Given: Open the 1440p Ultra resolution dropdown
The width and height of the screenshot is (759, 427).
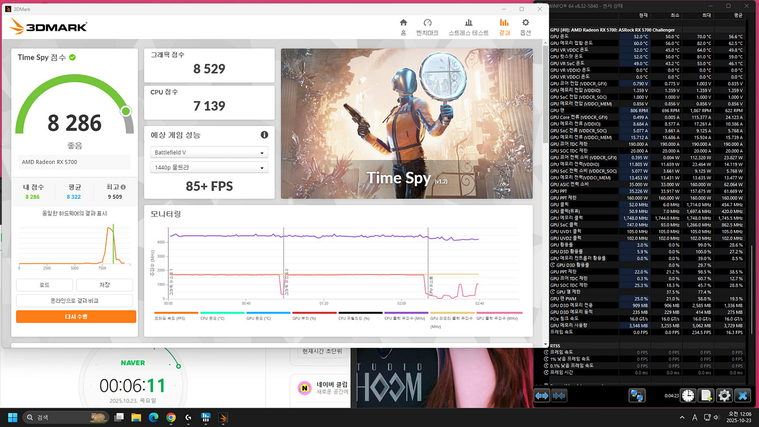Looking at the screenshot, I should pyautogui.click(x=209, y=168).
